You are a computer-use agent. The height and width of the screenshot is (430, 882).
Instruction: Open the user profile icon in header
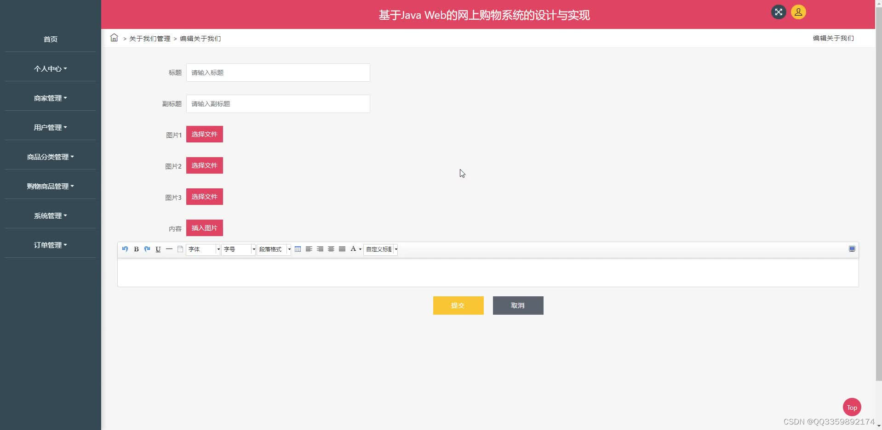(798, 12)
